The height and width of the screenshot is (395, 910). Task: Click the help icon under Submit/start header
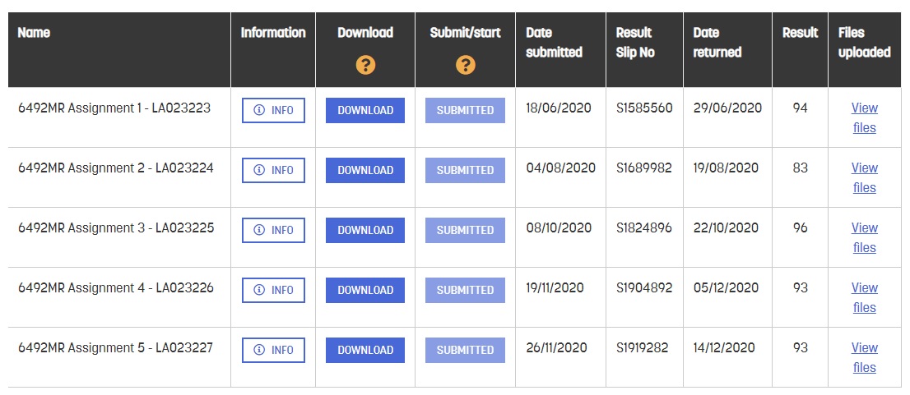tap(465, 65)
